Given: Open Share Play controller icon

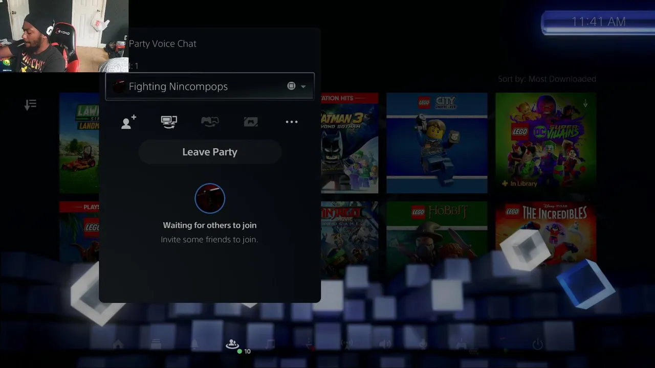Looking at the screenshot, I should [x=210, y=122].
